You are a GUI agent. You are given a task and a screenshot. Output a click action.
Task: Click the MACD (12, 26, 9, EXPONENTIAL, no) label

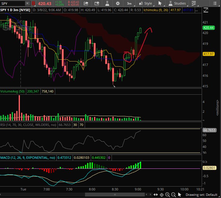pos(28,158)
